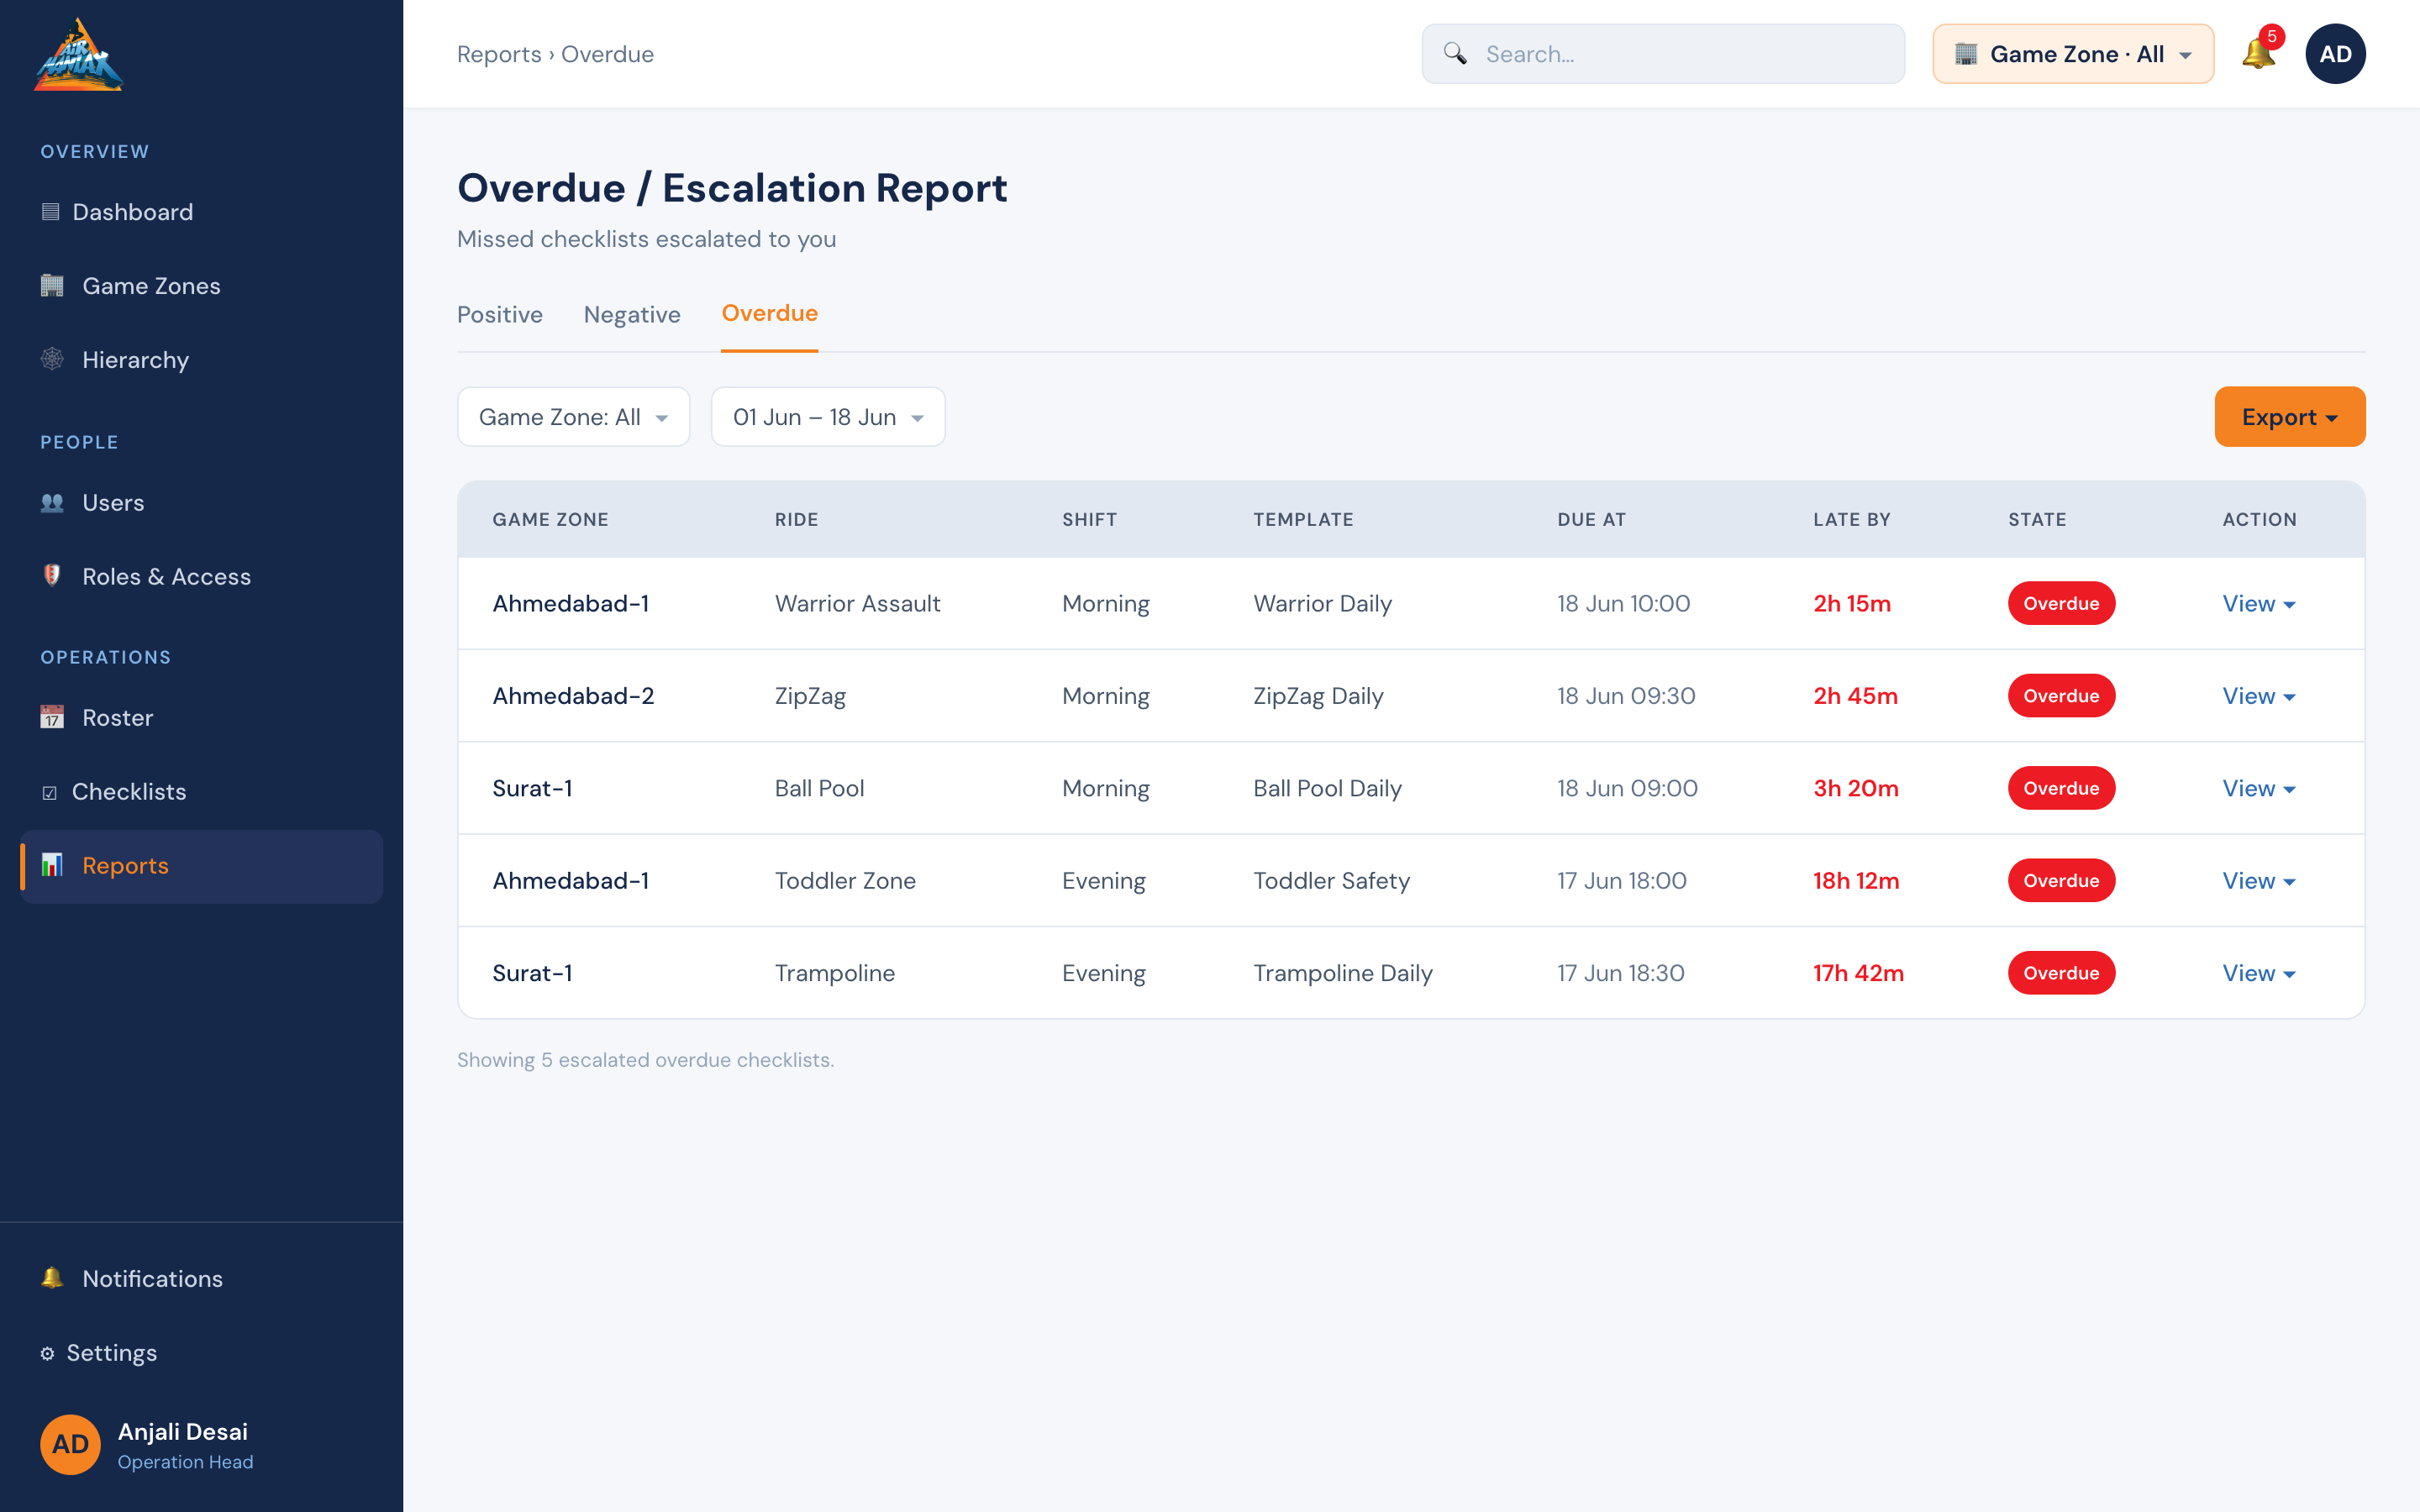
Task: Open the Dashboard icon in sidebar
Action: (50, 212)
